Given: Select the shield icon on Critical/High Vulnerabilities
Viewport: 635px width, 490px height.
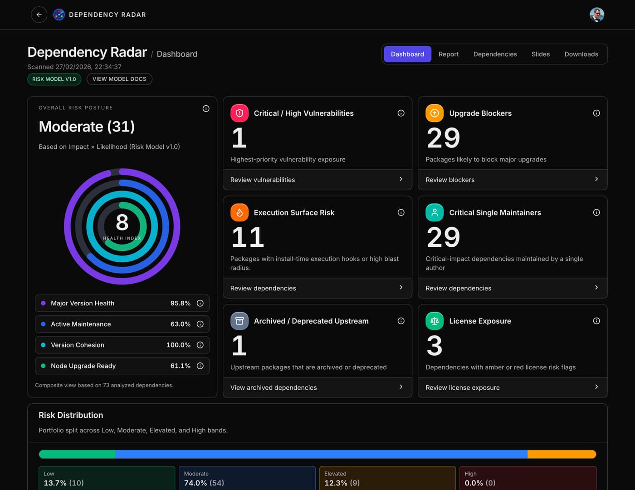Looking at the screenshot, I should [x=239, y=113].
